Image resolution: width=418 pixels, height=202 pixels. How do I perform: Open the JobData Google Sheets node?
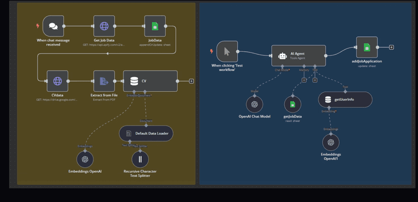click(x=155, y=26)
